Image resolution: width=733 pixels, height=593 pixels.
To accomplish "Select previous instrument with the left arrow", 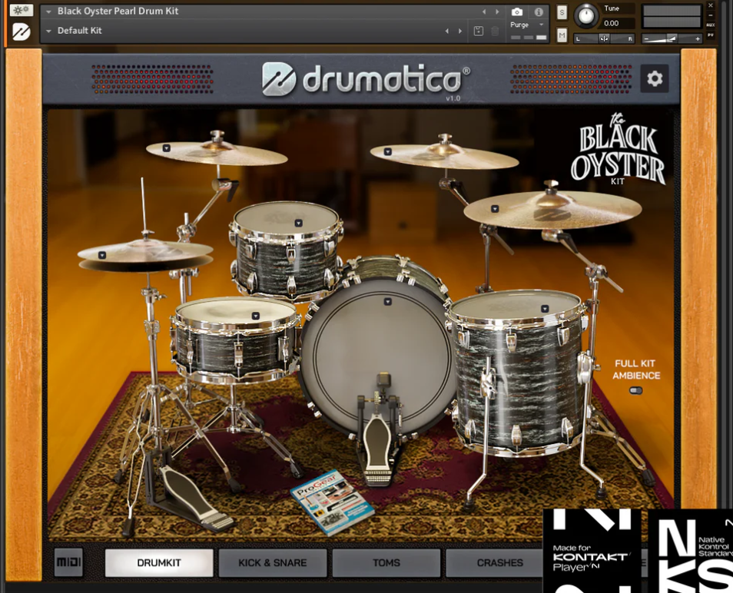I will (484, 12).
